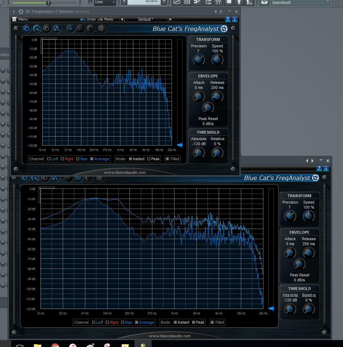The image size is (343, 347).
Task: Select the small view size icon in top FreqAnalyst
Action: 71,29
